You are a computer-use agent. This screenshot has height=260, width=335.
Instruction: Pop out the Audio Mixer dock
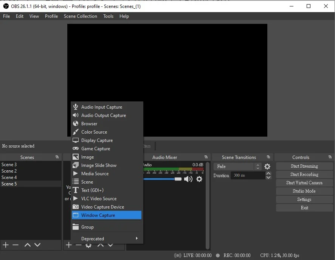coord(206,157)
